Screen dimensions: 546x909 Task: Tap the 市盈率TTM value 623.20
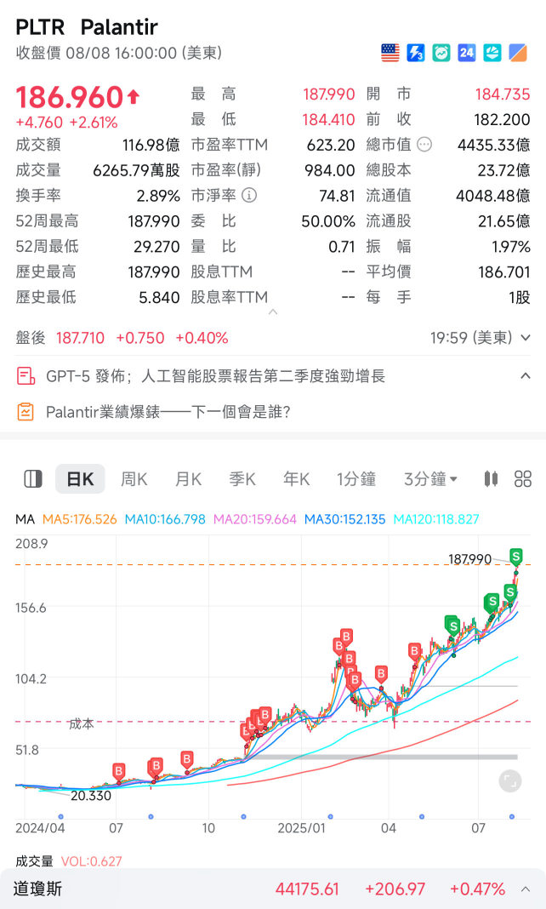click(x=331, y=145)
